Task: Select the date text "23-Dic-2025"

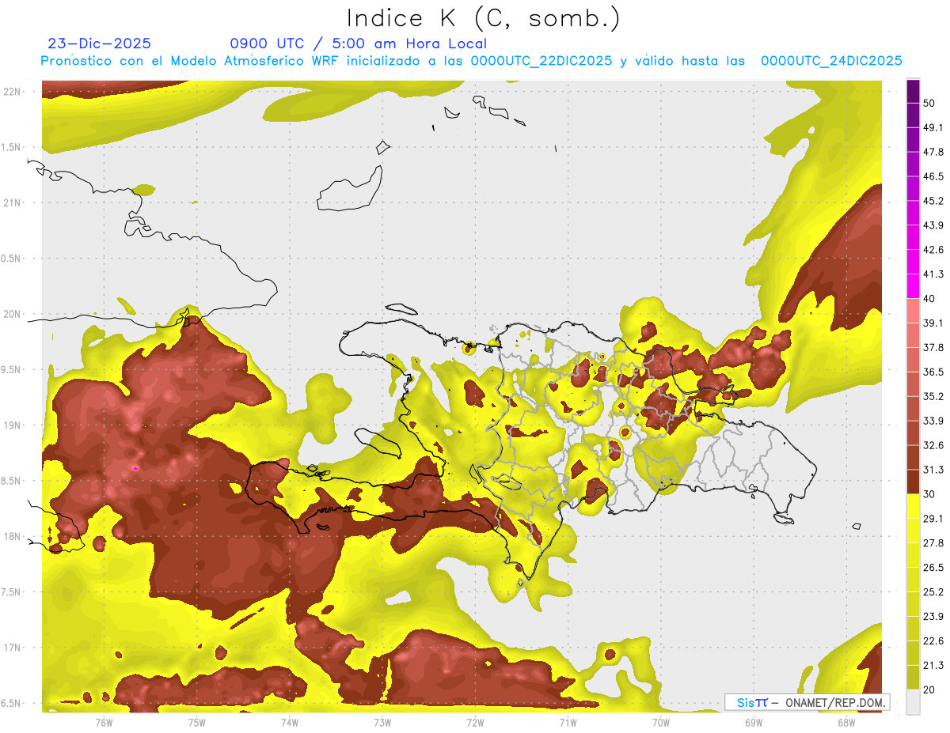Action: (99, 43)
